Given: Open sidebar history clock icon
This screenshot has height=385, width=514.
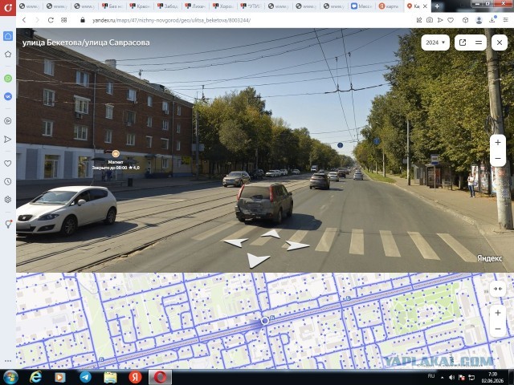Looking at the screenshot, I should click(8, 181).
